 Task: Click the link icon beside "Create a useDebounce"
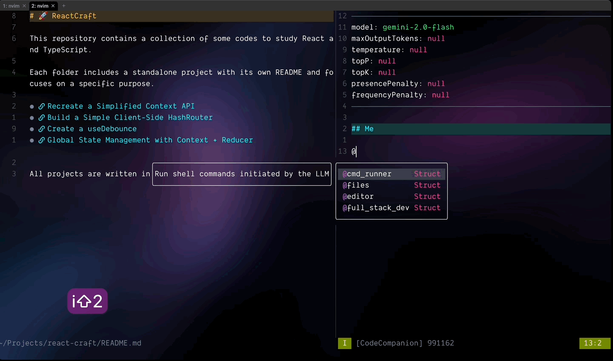pyautogui.click(x=41, y=129)
